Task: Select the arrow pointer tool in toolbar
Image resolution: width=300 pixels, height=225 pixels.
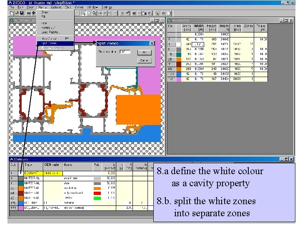Action: 84,13
